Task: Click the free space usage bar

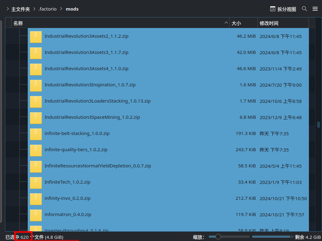Action: 272,237
